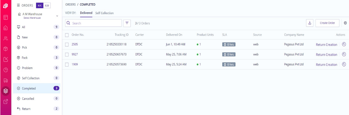Click the Carrier column header
The width and height of the screenshot is (349, 115).
(139, 35)
